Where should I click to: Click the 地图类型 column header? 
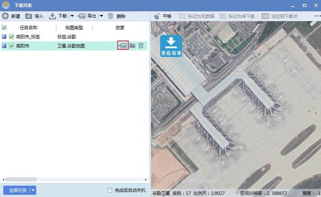click(x=74, y=28)
